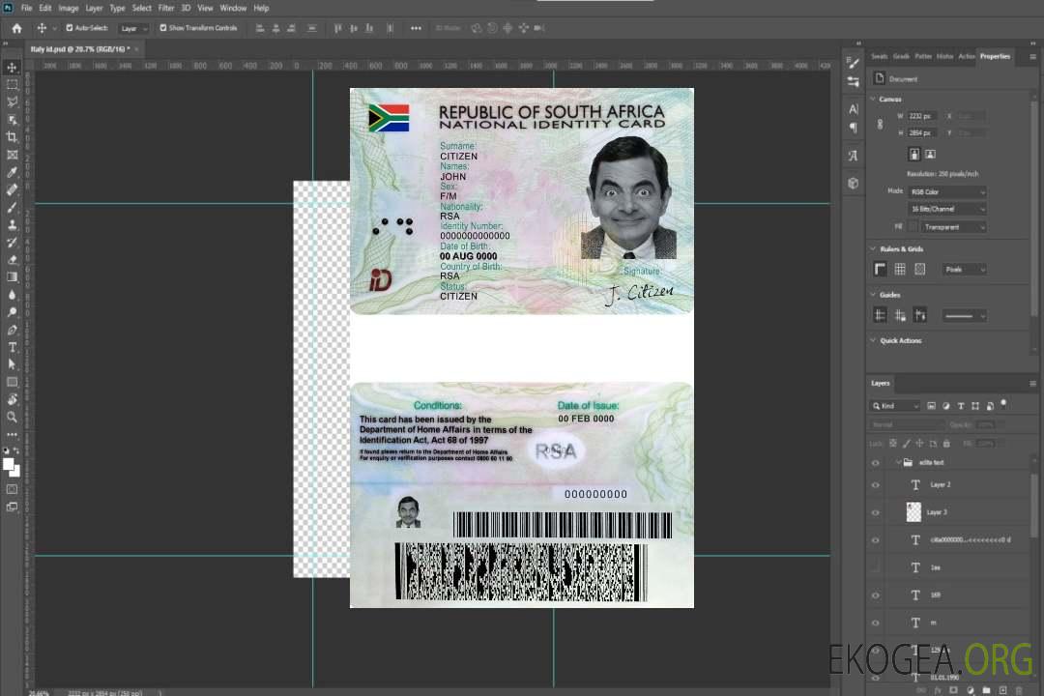Collapse the Canvas section

click(873, 99)
